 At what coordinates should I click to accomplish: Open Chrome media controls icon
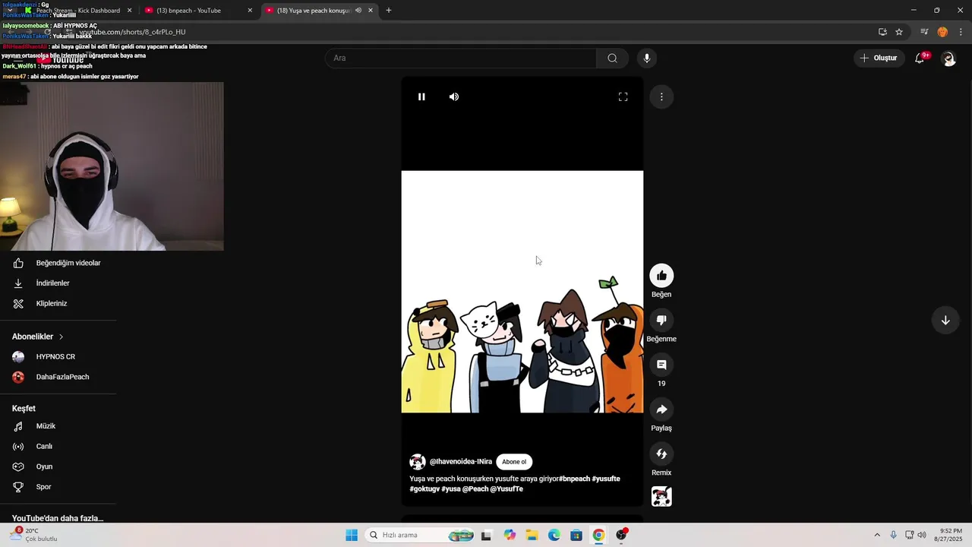point(924,32)
